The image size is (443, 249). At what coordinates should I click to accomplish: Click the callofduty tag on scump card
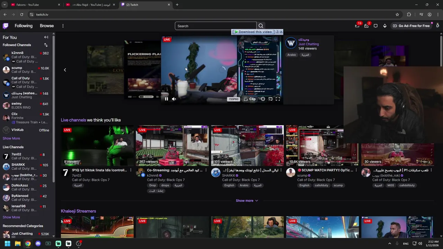tap(322, 185)
